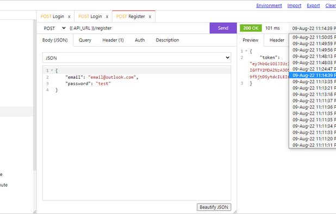
Task: Send the register request
Action: pos(223,28)
